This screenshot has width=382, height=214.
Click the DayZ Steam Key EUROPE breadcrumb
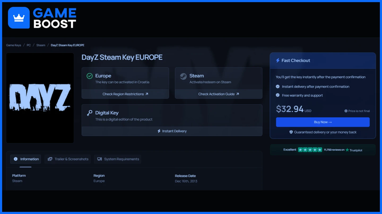coord(68,45)
